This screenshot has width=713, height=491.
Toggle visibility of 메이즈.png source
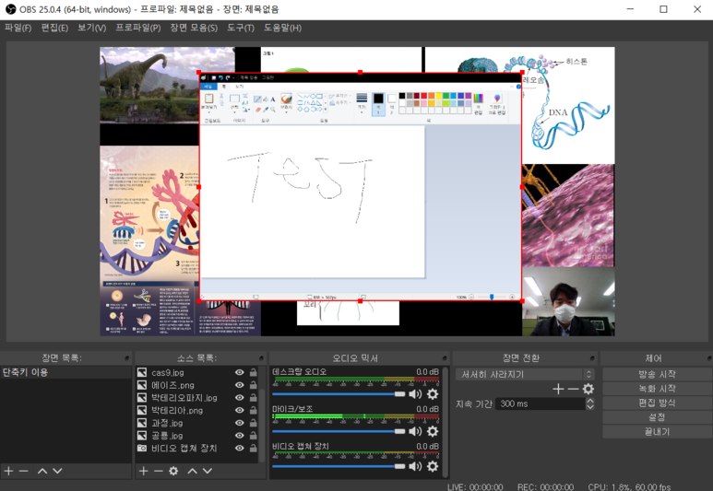tap(239, 385)
